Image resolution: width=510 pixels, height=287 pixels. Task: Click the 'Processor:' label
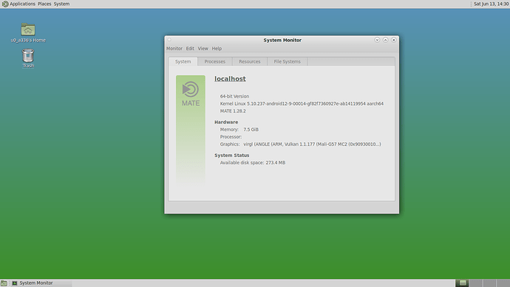pyautogui.click(x=231, y=137)
